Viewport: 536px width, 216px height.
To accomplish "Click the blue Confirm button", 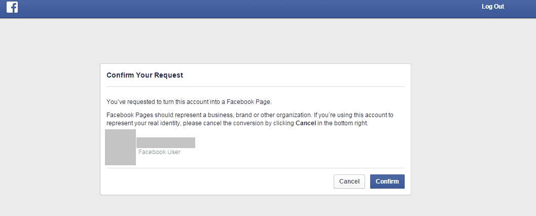I will [387, 182].
